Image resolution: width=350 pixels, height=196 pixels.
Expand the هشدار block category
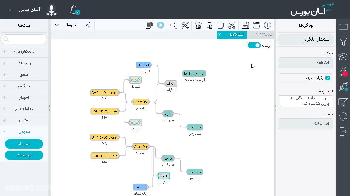coord(24,120)
